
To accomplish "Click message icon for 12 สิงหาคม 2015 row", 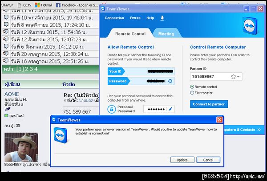I will tap(6, 39).
